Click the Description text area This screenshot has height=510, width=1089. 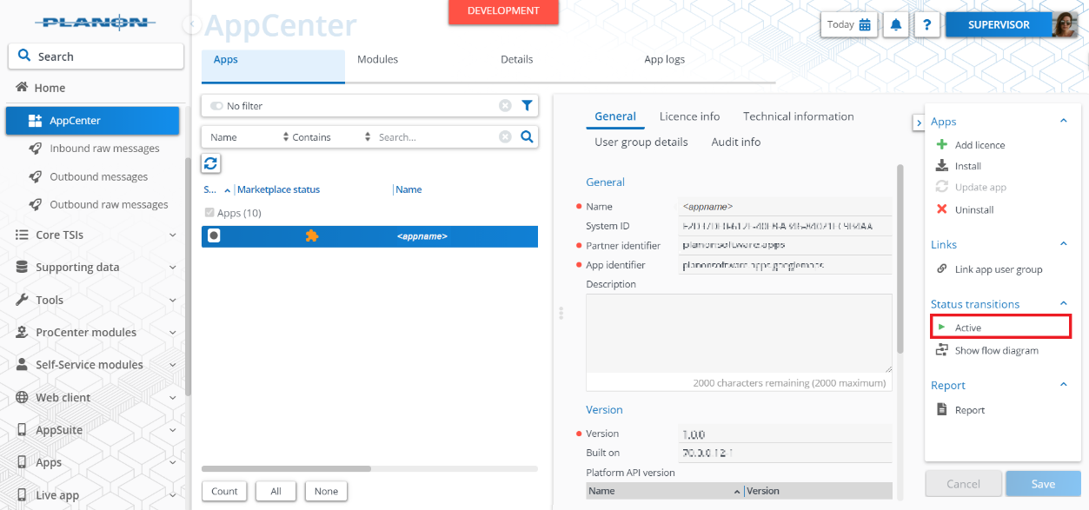tap(739, 334)
